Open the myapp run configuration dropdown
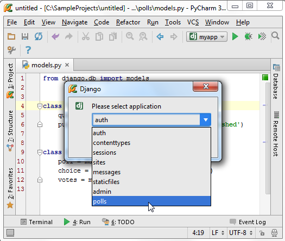Screen dimensions: 285x241 (207, 37)
